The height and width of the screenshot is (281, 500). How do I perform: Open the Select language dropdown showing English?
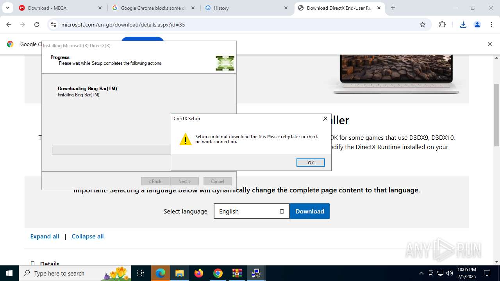[252, 211]
